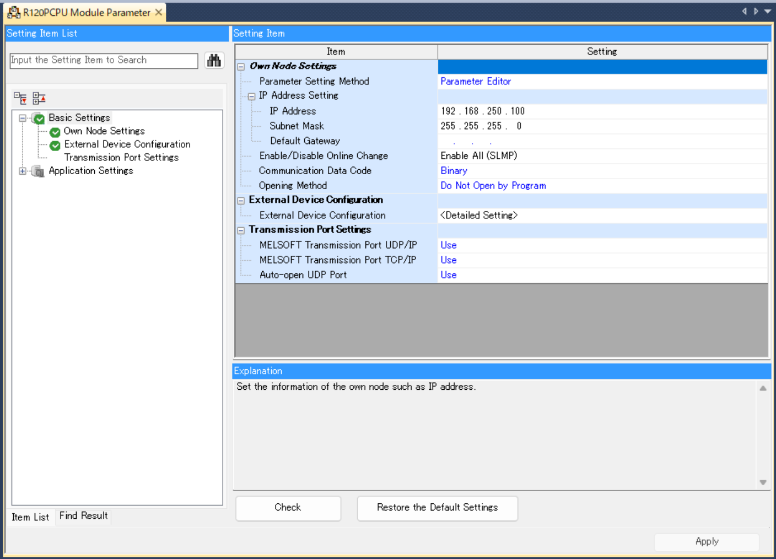This screenshot has height=559, width=776.
Task: Click the Parameter Setting Method row label
Action: click(x=314, y=82)
